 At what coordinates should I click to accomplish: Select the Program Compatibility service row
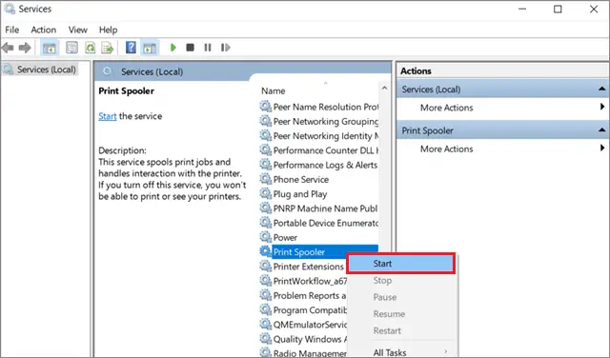click(303, 309)
